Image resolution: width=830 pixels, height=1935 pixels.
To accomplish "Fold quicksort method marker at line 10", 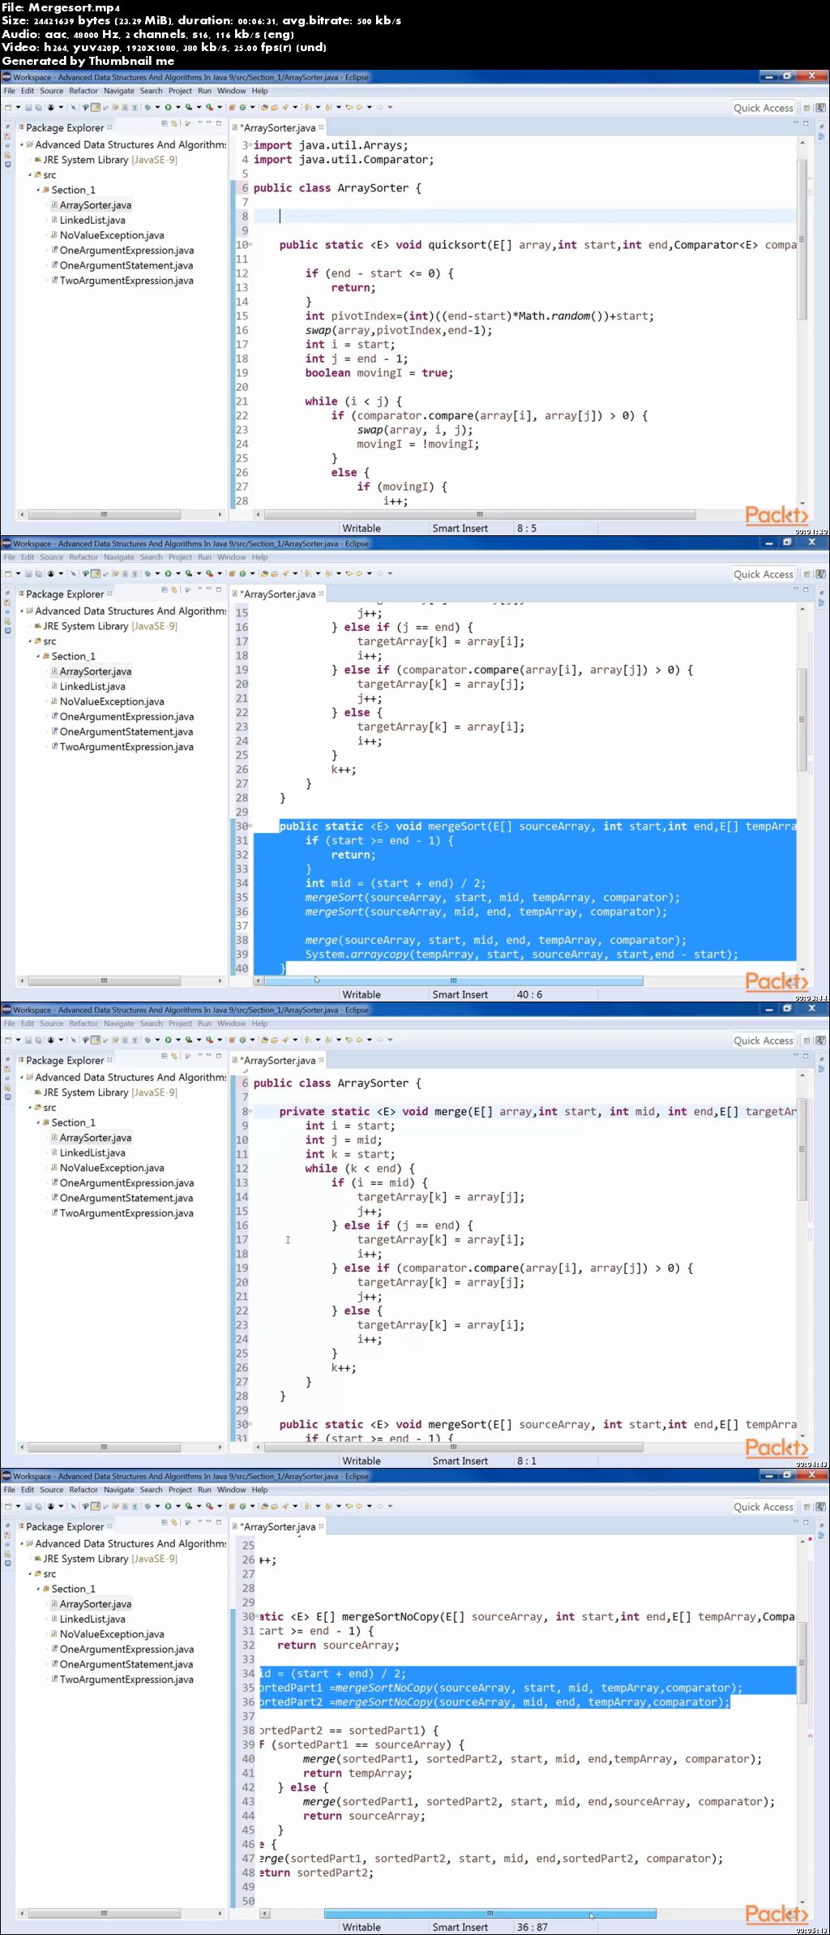I will [x=251, y=245].
